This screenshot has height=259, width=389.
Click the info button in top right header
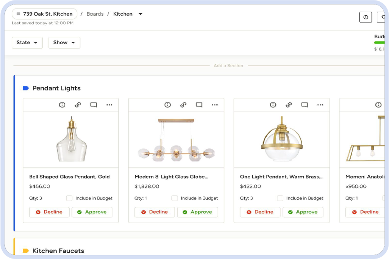366,17
